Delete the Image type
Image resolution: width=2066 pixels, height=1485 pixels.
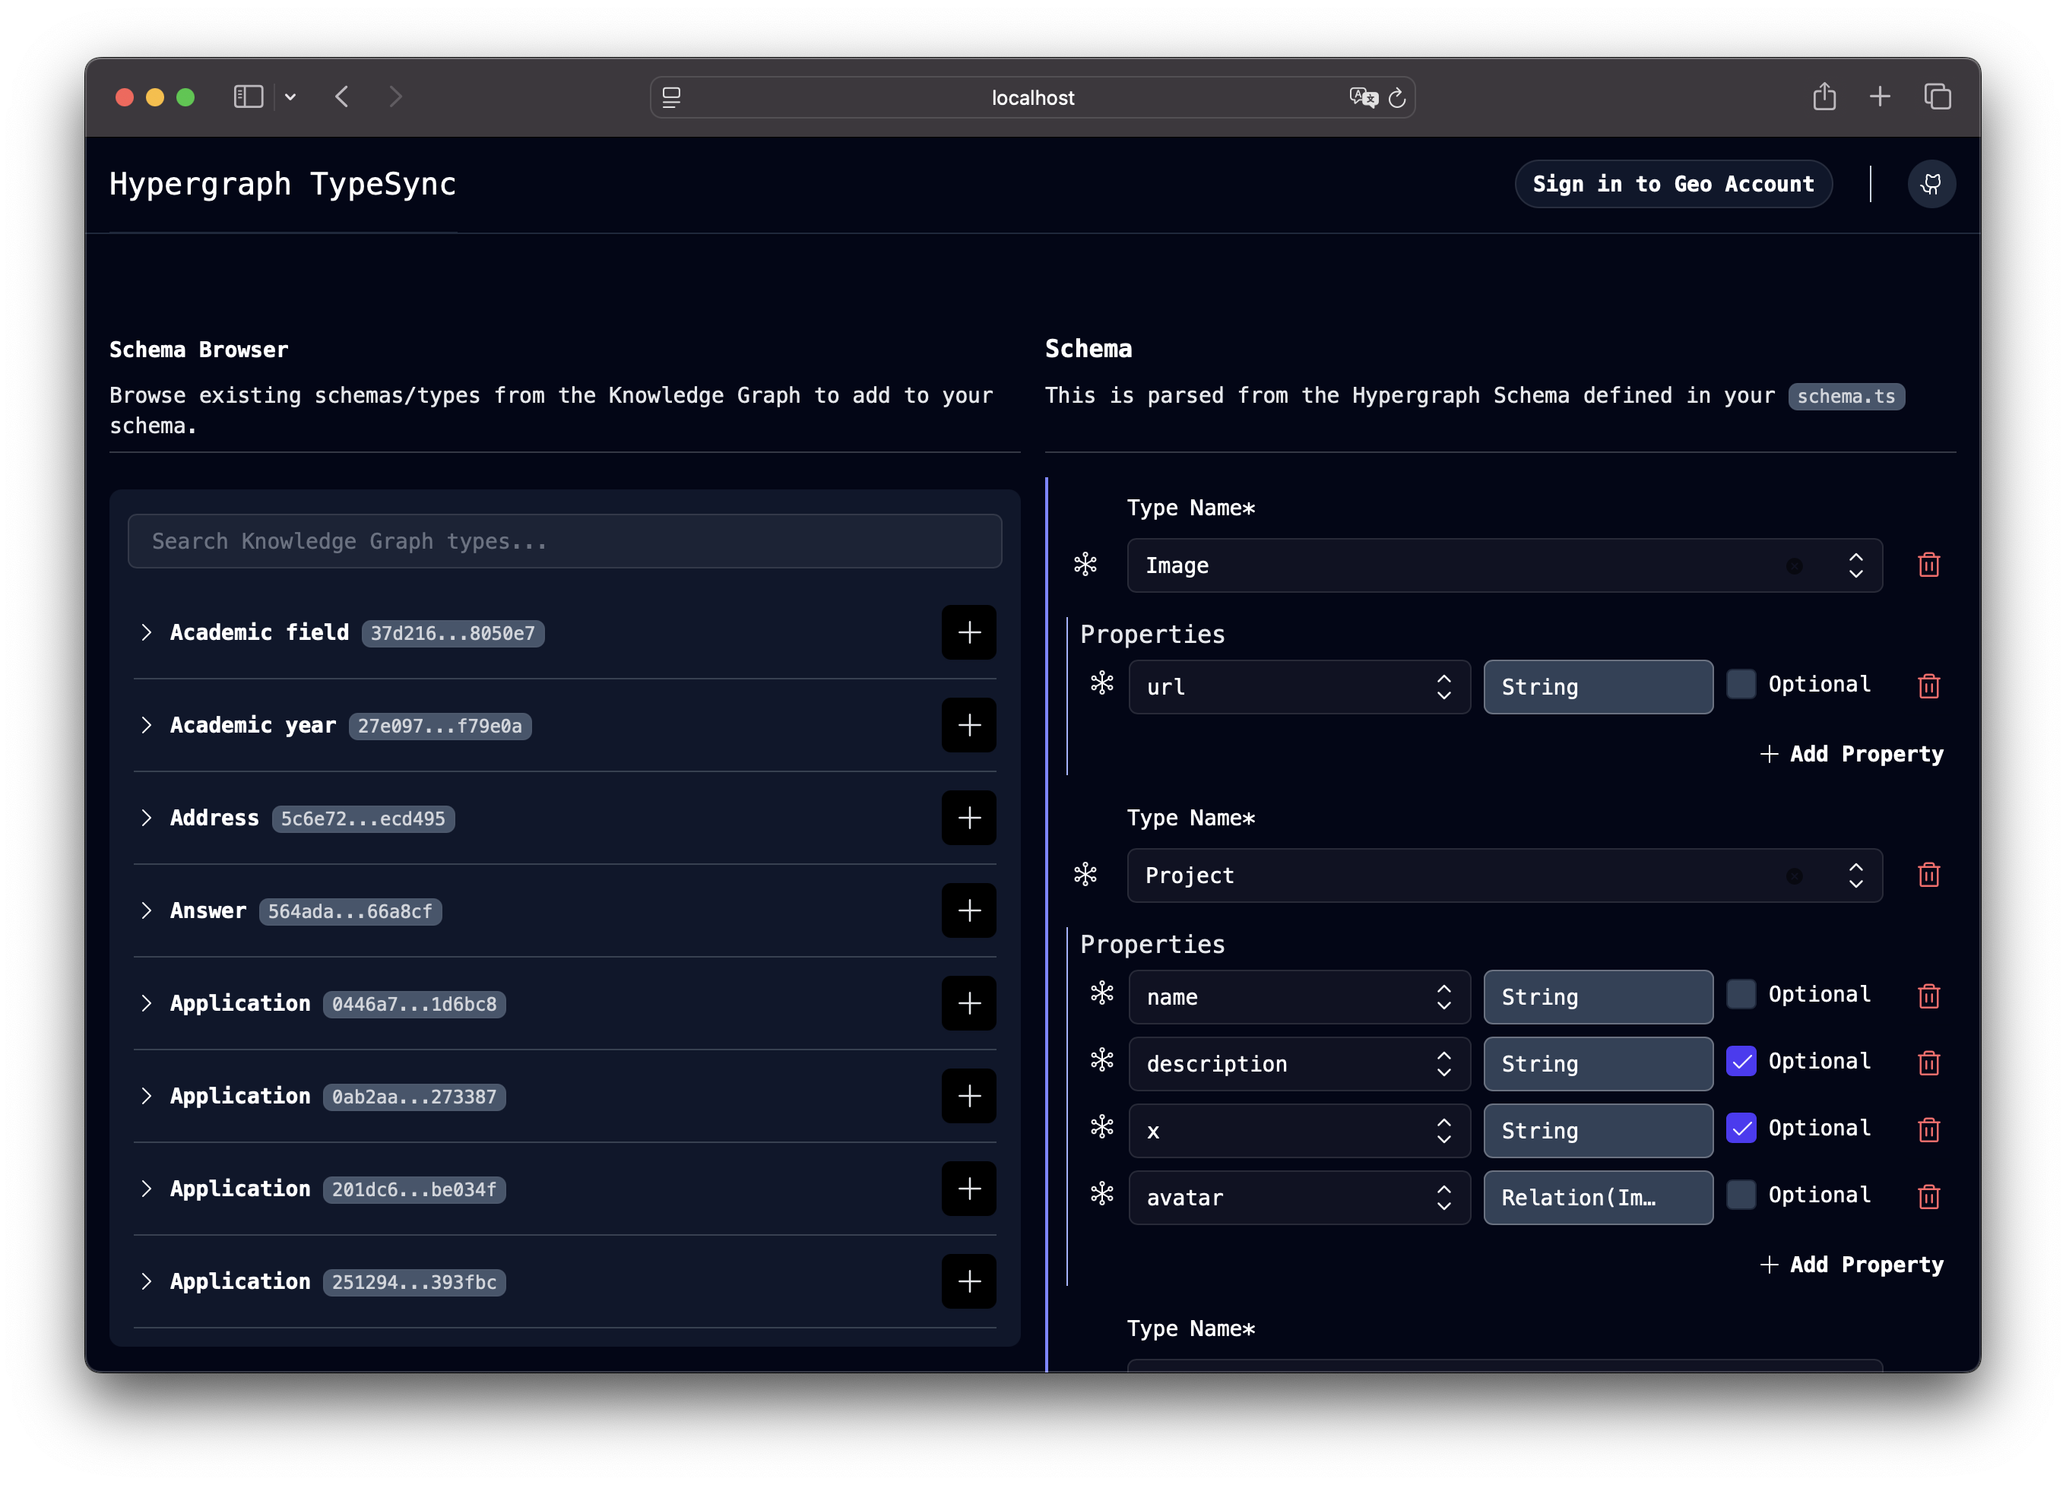[x=1928, y=565]
